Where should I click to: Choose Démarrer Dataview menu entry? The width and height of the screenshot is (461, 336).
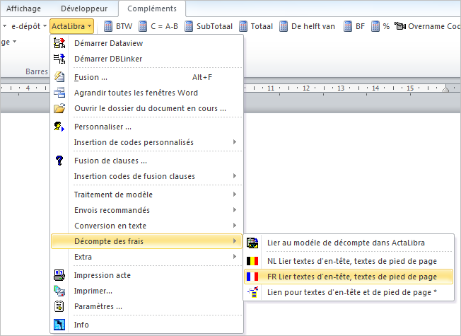(x=146, y=43)
